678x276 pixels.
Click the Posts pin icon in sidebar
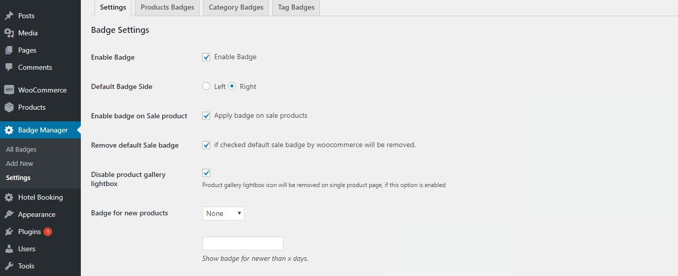[x=9, y=16]
